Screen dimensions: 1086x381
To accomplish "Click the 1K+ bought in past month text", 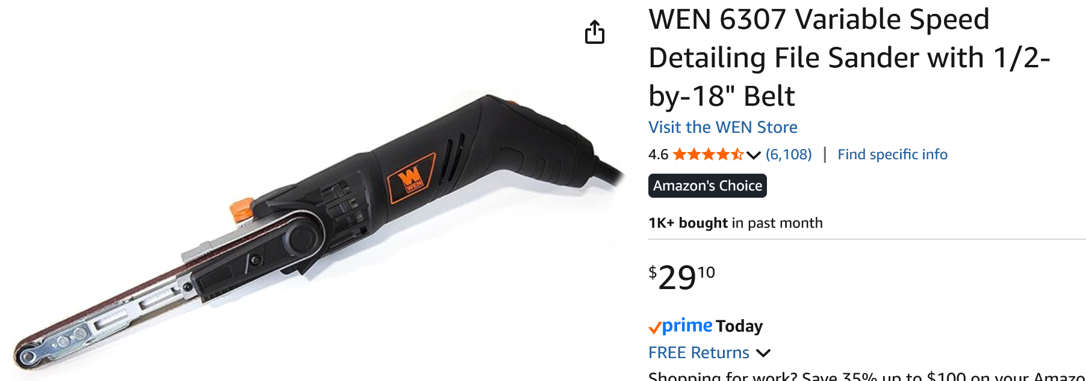I will [x=735, y=223].
